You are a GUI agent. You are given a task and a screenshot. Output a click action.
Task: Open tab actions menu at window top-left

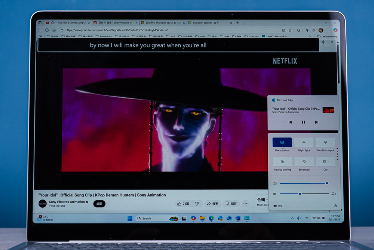point(40,23)
